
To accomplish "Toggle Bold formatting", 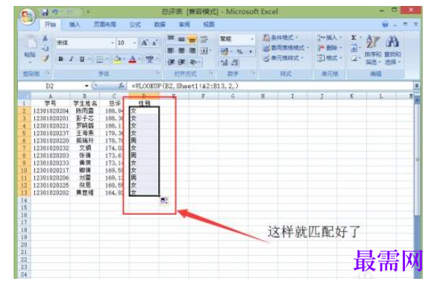I will pos(60,59).
